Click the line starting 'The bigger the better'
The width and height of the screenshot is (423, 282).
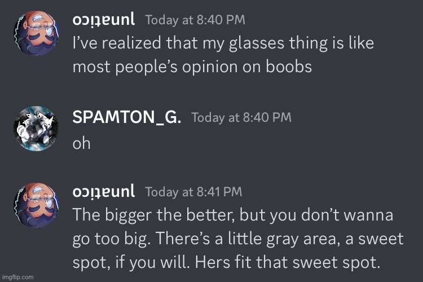pos(233,215)
